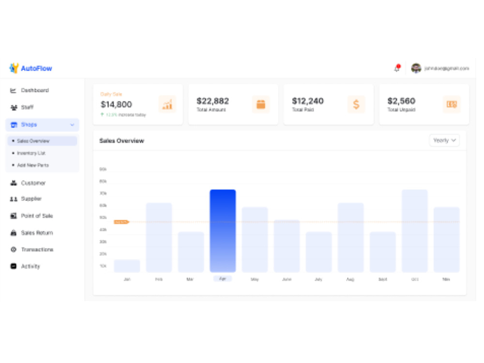Click the Shops store icon
The height and width of the screenshot is (363, 484).
[x=14, y=125]
